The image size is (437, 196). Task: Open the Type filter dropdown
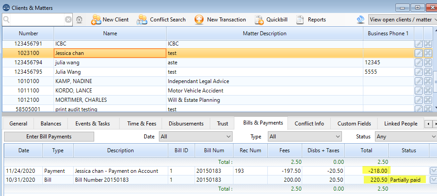(304, 137)
